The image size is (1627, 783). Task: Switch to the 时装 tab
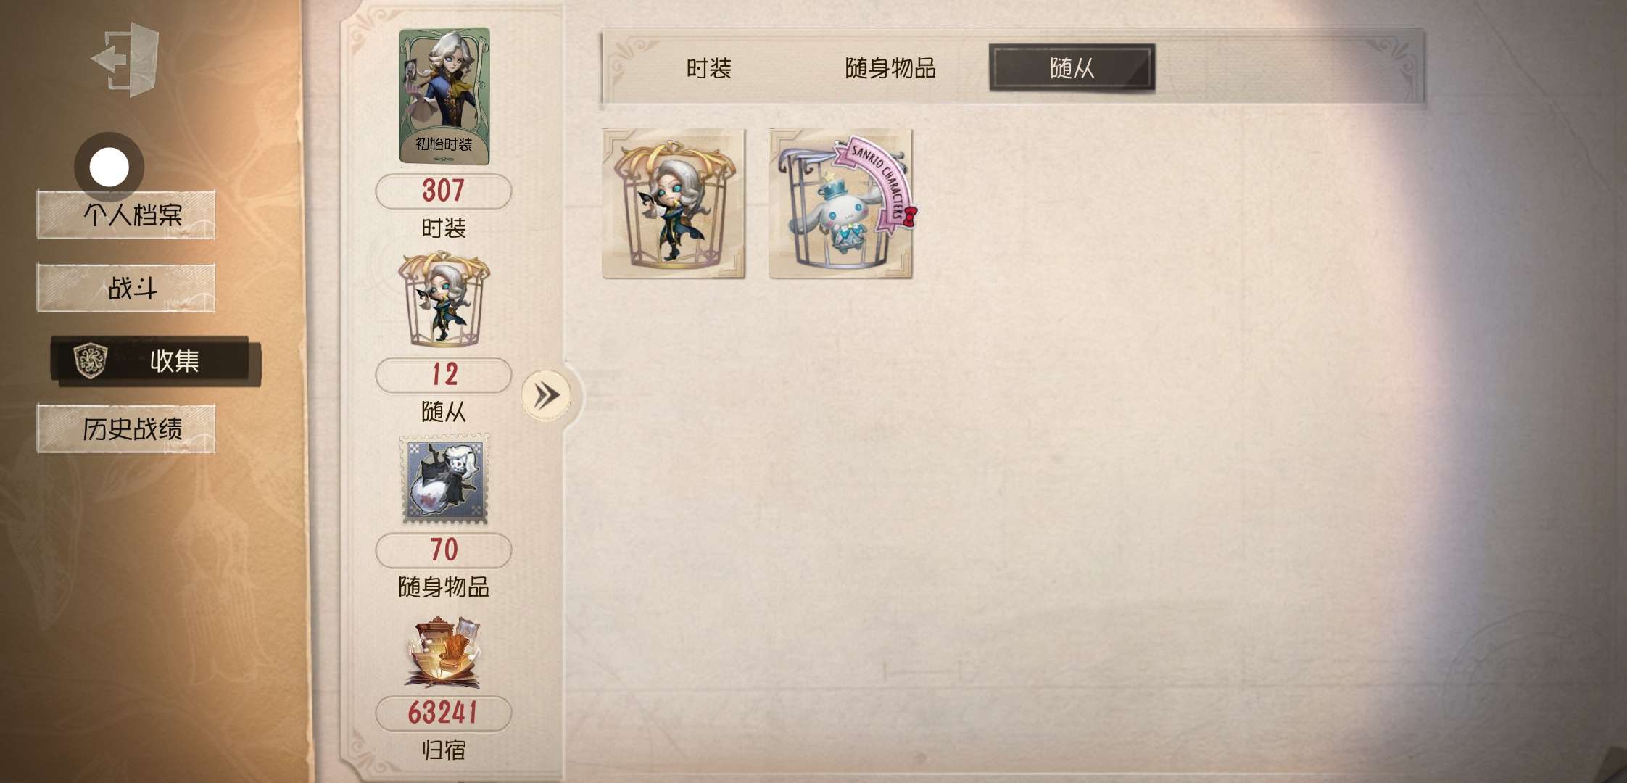tap(708, 68)
